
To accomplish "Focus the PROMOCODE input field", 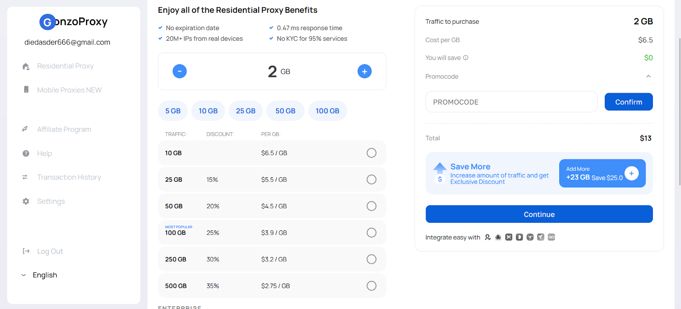I will 512,102.
